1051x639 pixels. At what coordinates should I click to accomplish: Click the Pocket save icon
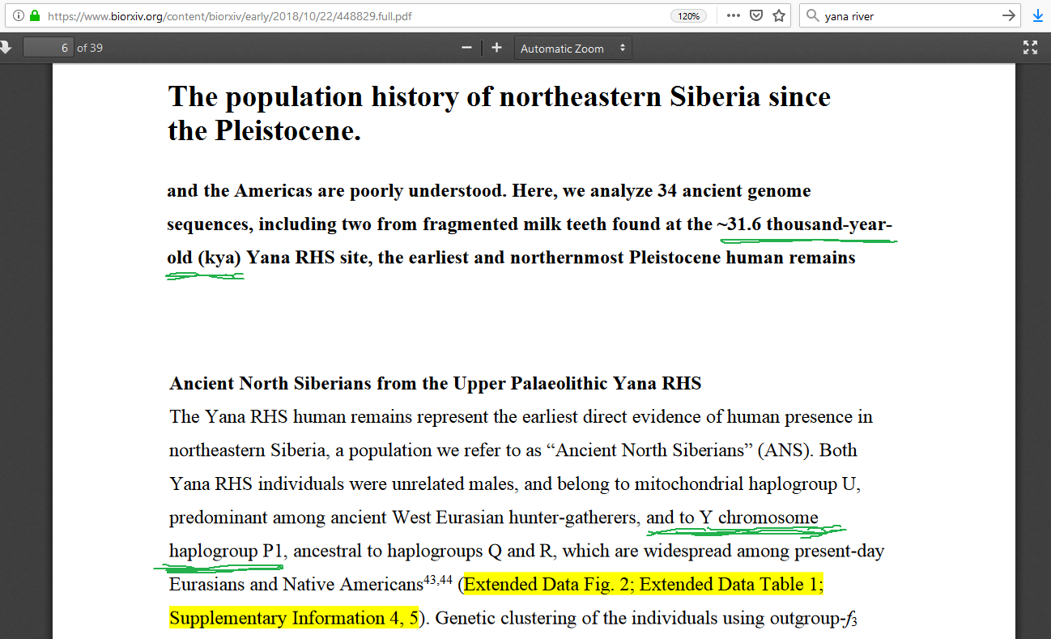tap(756, 15)
